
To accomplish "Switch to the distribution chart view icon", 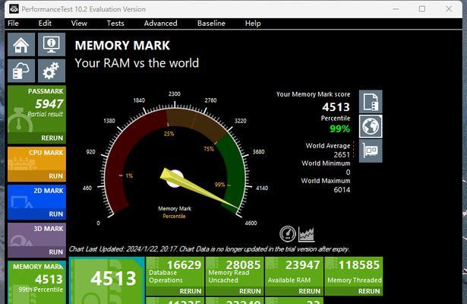I will 307,234.
